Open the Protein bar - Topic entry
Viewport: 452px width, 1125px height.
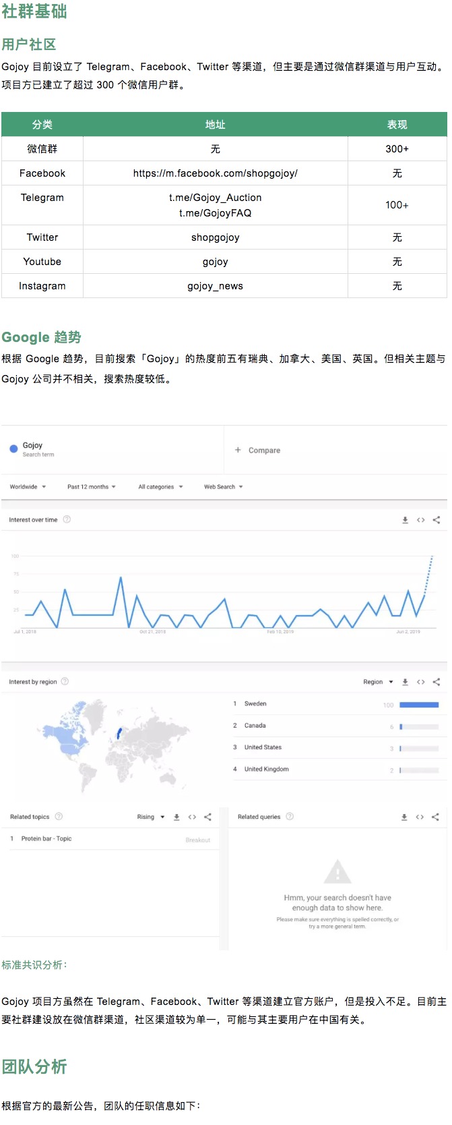(46, 838)
